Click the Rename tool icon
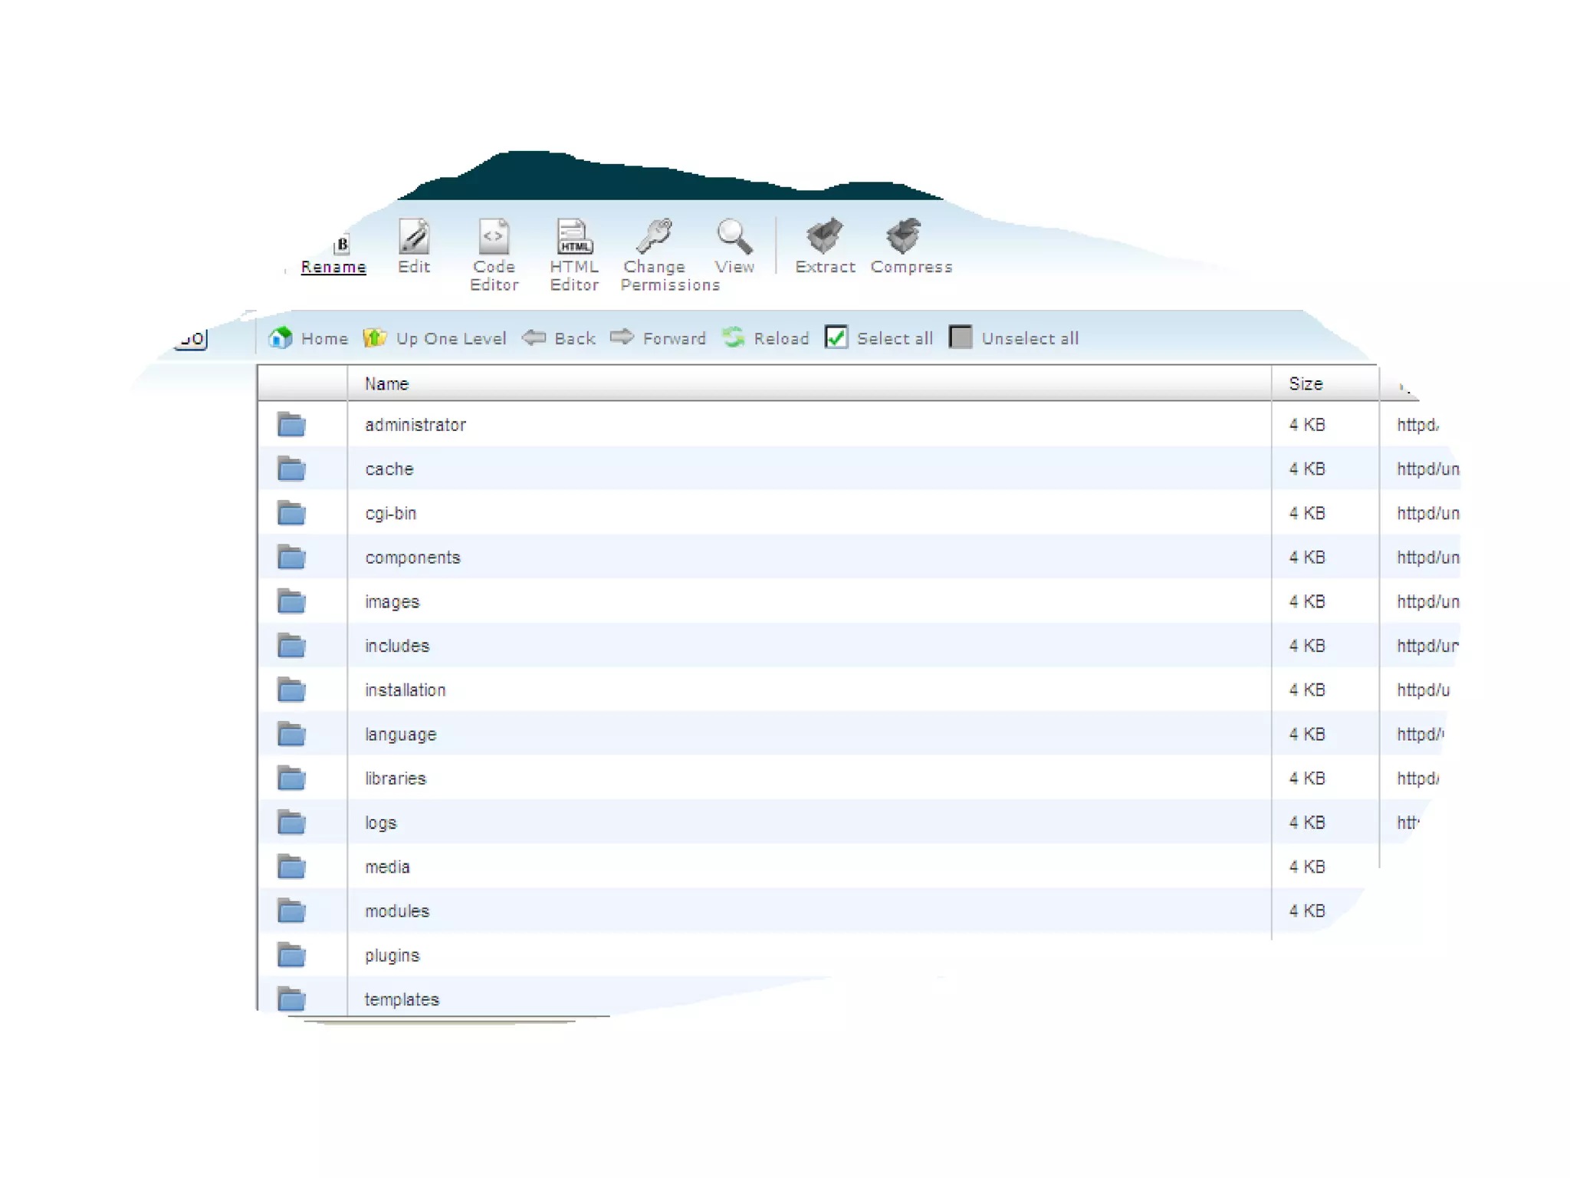 pyautogui.click(x=341, y=245)
